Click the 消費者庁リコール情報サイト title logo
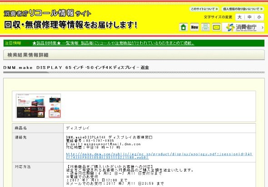The height and width of the screenshot is (187, 268). (x=47, y=13)
